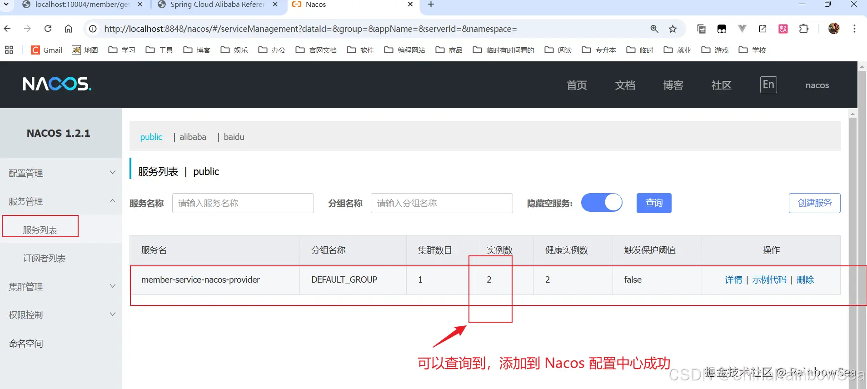Open 示例代码 for member-service-nacos-provider
The height and width of the screenshot is (389, 867).
769,280
